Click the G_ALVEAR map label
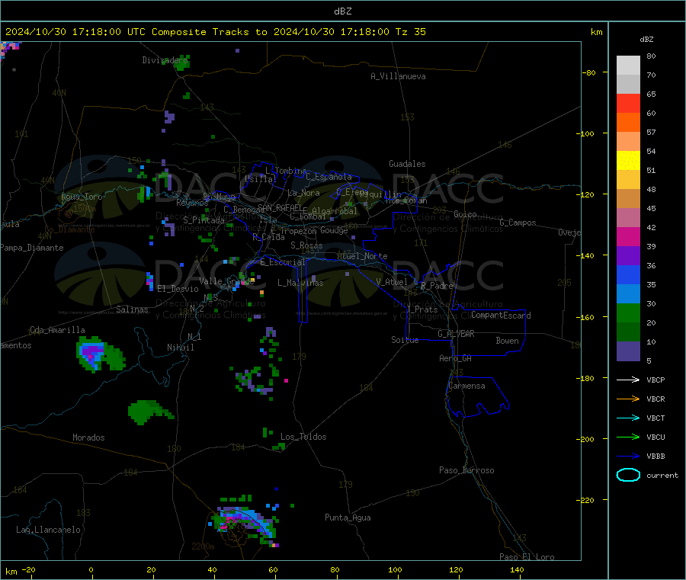The width and height of the screenshot is (686, 580). pos(456,334)
